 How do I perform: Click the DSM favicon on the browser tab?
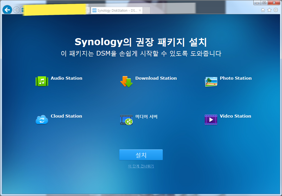pos(94,10)
